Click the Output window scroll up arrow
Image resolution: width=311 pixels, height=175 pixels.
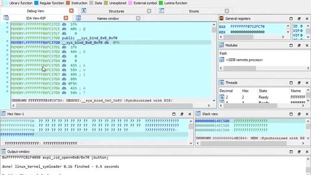[308, 159]
